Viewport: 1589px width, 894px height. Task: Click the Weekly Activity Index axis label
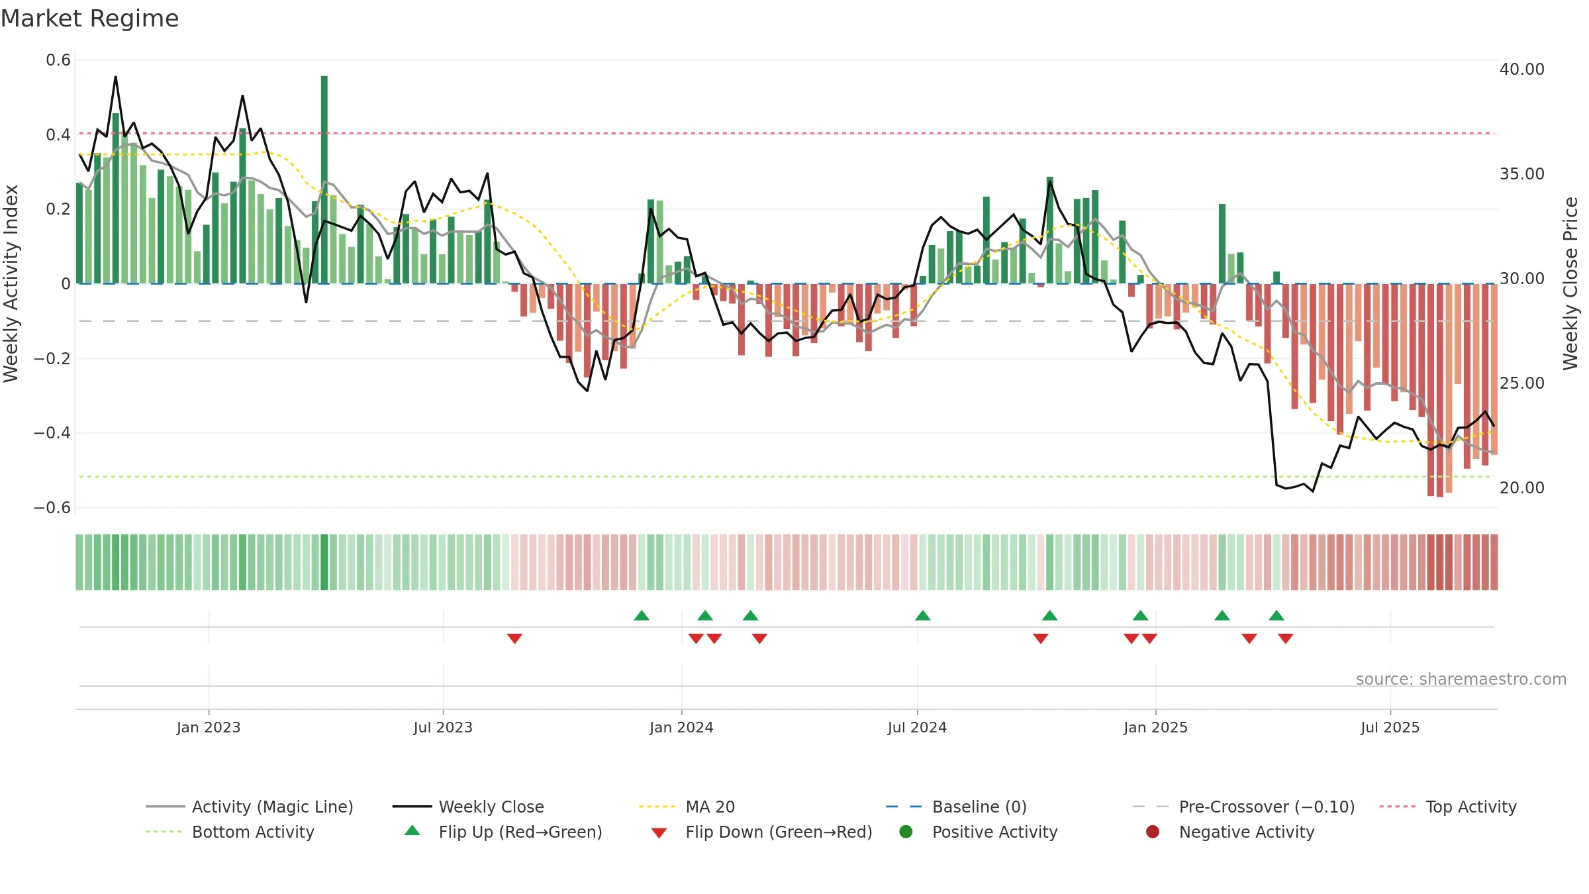[11, 283]
